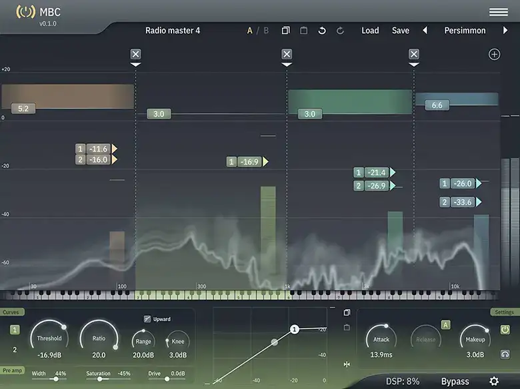Select the 5.2 makeup gain label
Image resolution: width=520 pixels, height=389 pixels.
pos(23,109)
